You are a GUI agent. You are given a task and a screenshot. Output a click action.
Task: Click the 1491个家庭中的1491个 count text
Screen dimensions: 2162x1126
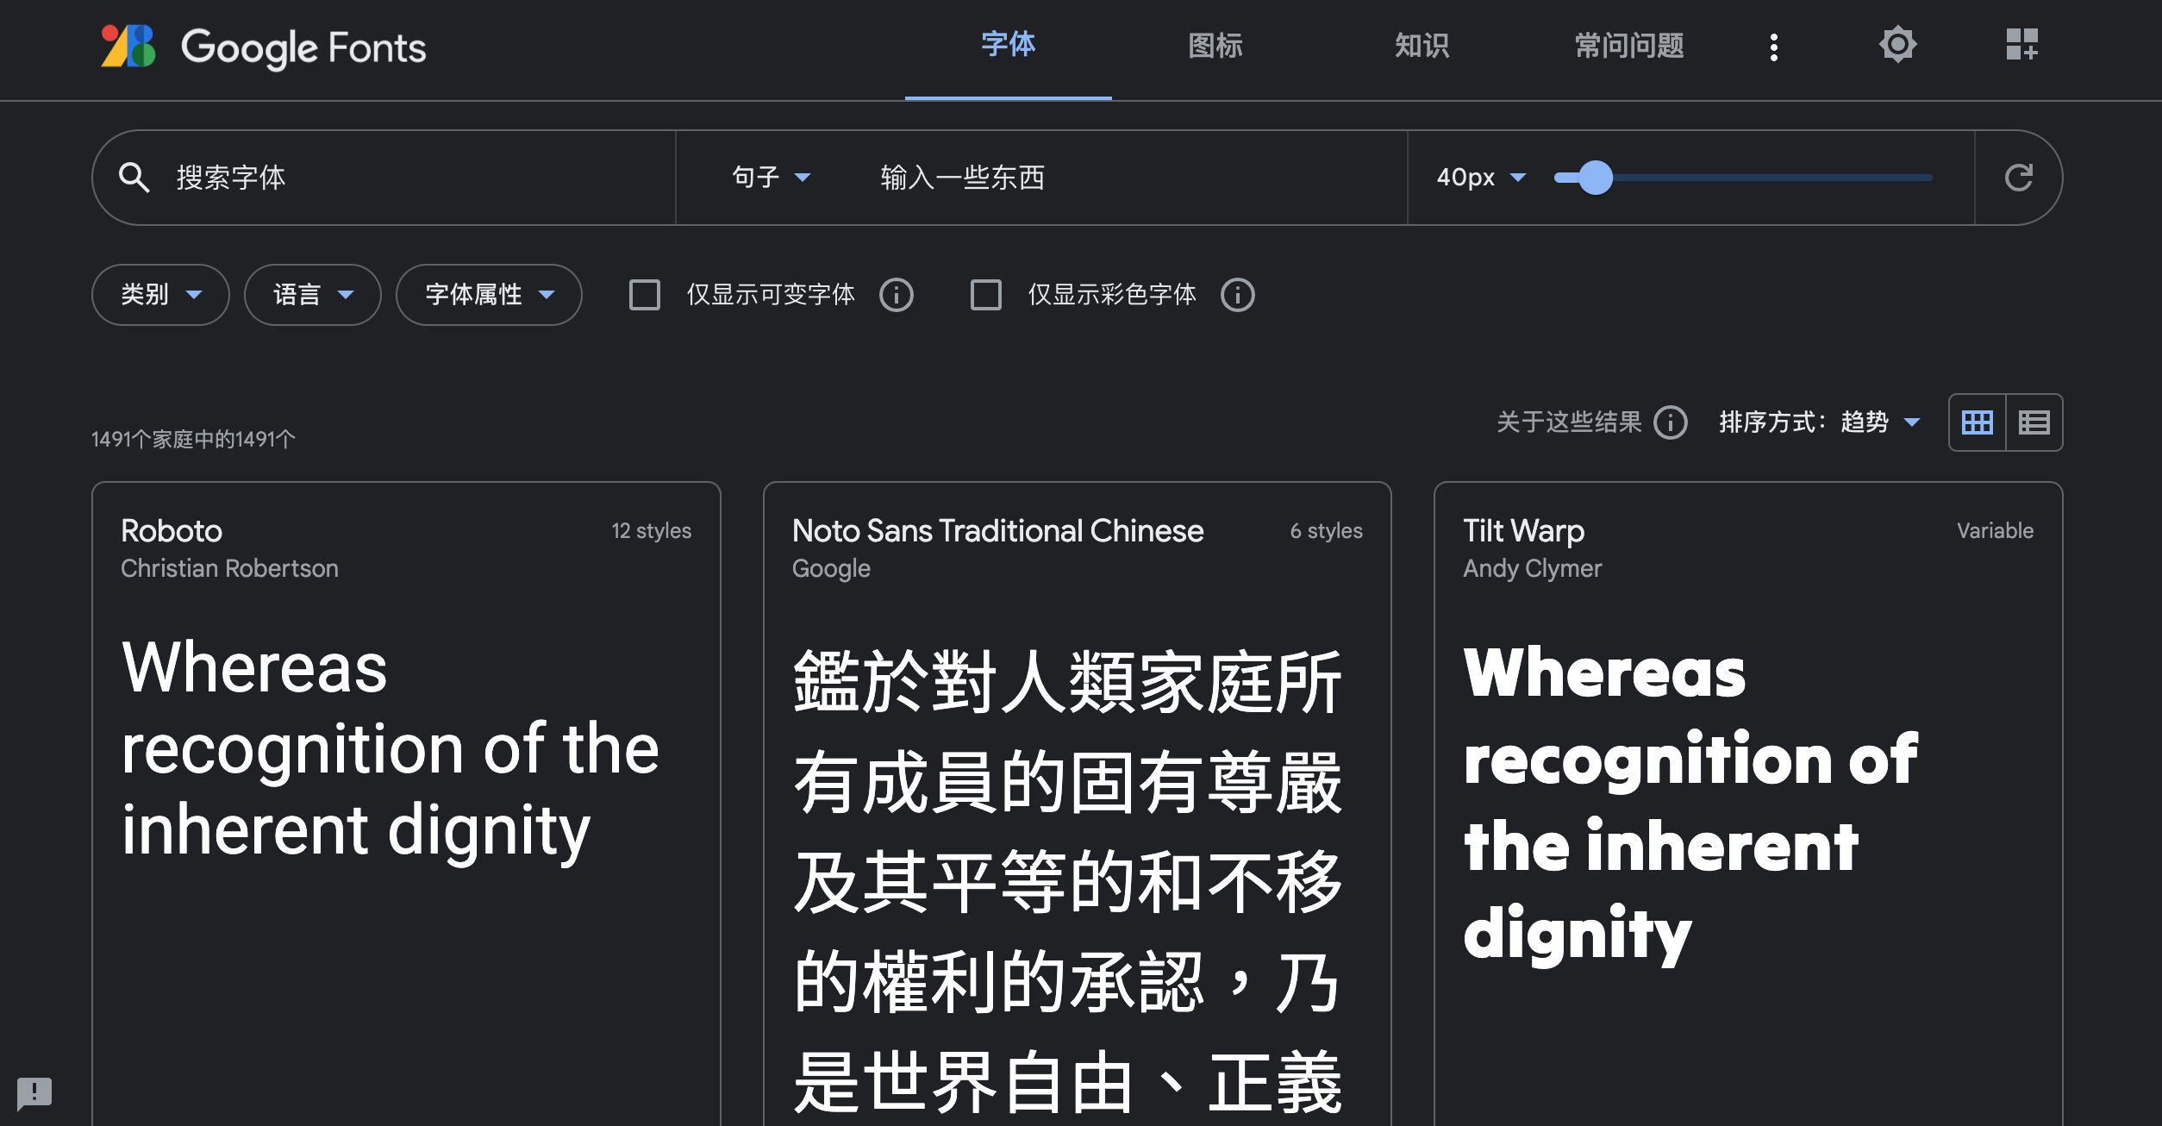pyautogui.click(x=193, y=440)
